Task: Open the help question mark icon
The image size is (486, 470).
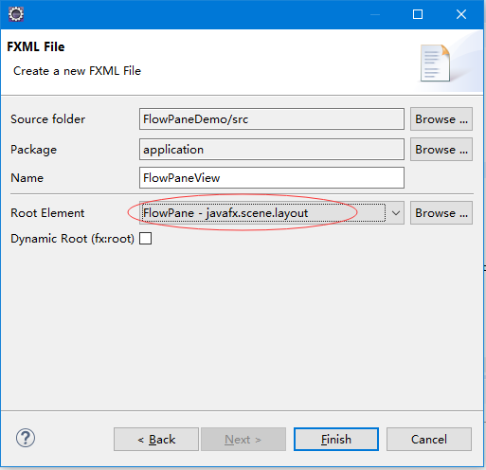Action: tap(26, 438)
